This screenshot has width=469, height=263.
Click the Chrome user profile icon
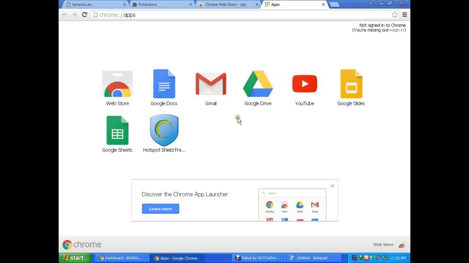(x=370, y=3)
